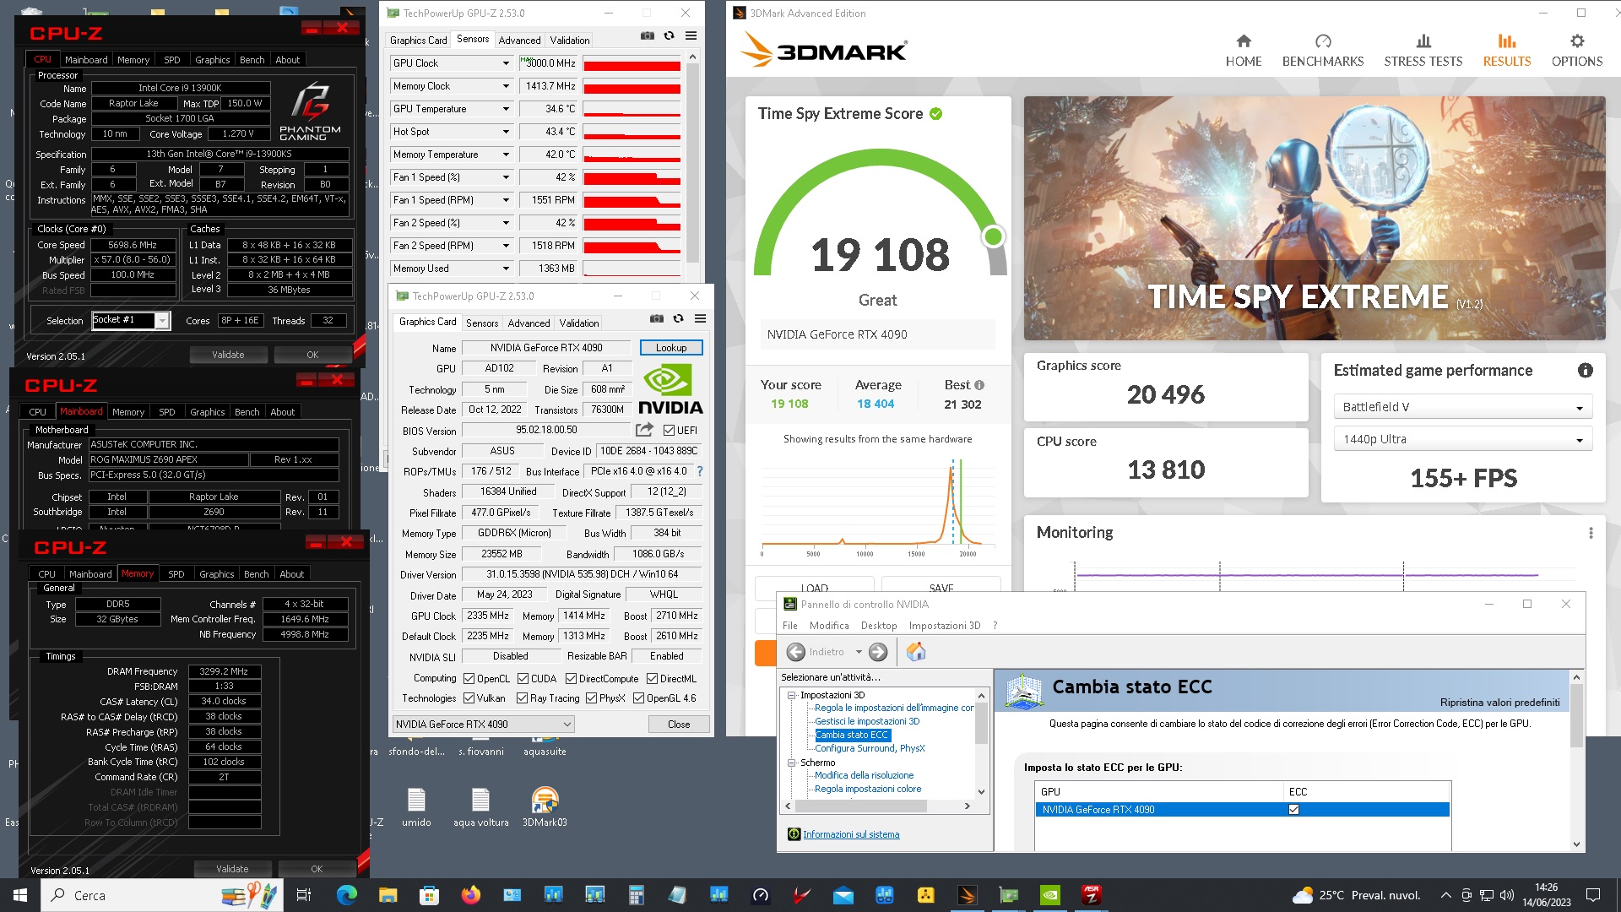Open File Explorer from taskbar
Viewport: 1621px width, 912px height.
388,895
